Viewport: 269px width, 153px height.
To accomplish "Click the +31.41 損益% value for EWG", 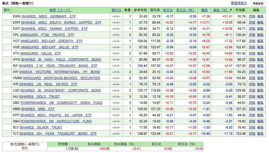I will pos(227,16).
